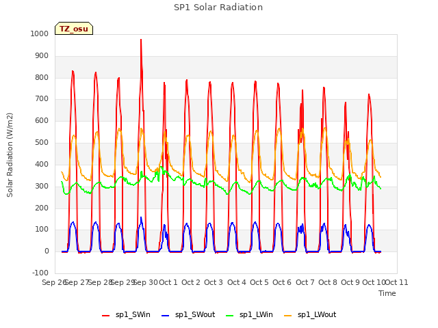438x328 pixels.
Task: Toggle the sp1_LWin legend entry
Action: (x=249, y=314)
